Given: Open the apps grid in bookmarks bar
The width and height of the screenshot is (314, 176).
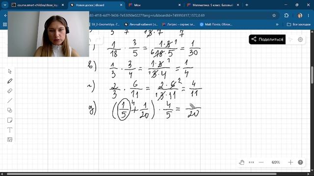Looking at the screenshot, I should coord(5,24).
